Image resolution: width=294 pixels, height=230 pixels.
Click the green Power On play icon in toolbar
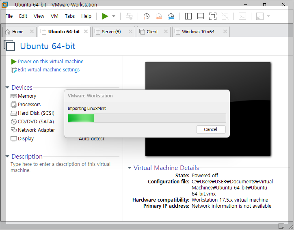(105, 16)
